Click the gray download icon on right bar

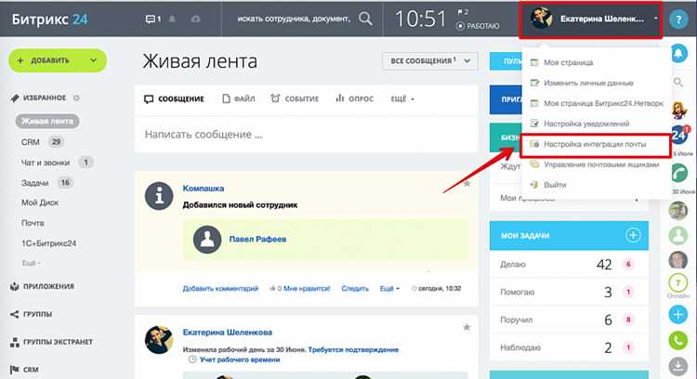(x=677, y=366)
